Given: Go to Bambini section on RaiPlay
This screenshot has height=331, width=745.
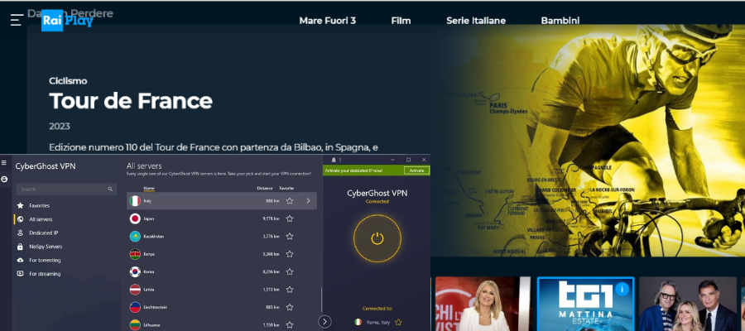Looking at the screenshot, I should coord(560,21).
